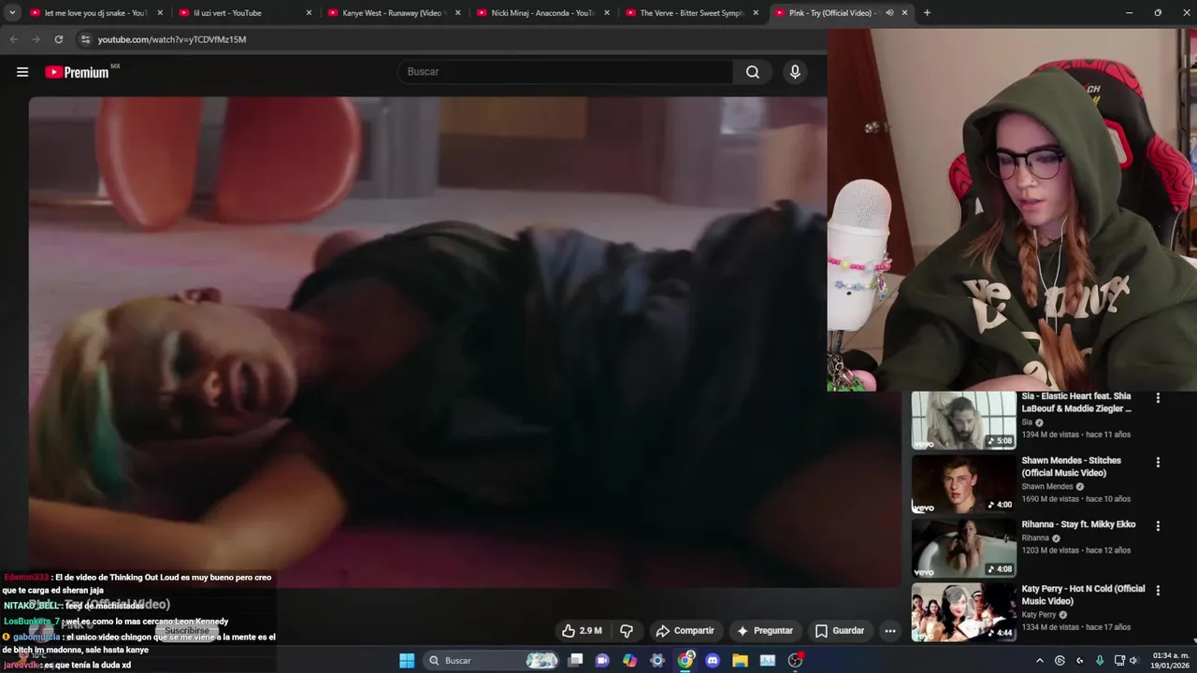This screenshot has height=673, width=1197.
Task: Open Rihanna - Stay video thumbnail
Action: tap(963, 549)
